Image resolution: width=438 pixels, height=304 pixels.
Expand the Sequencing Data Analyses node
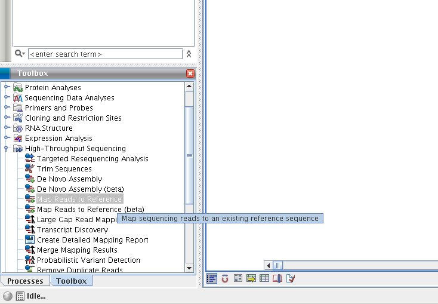7,97
